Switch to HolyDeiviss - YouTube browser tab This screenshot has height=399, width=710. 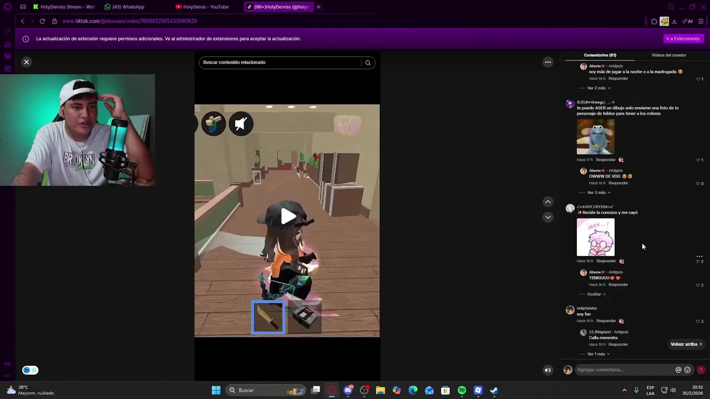205,7
